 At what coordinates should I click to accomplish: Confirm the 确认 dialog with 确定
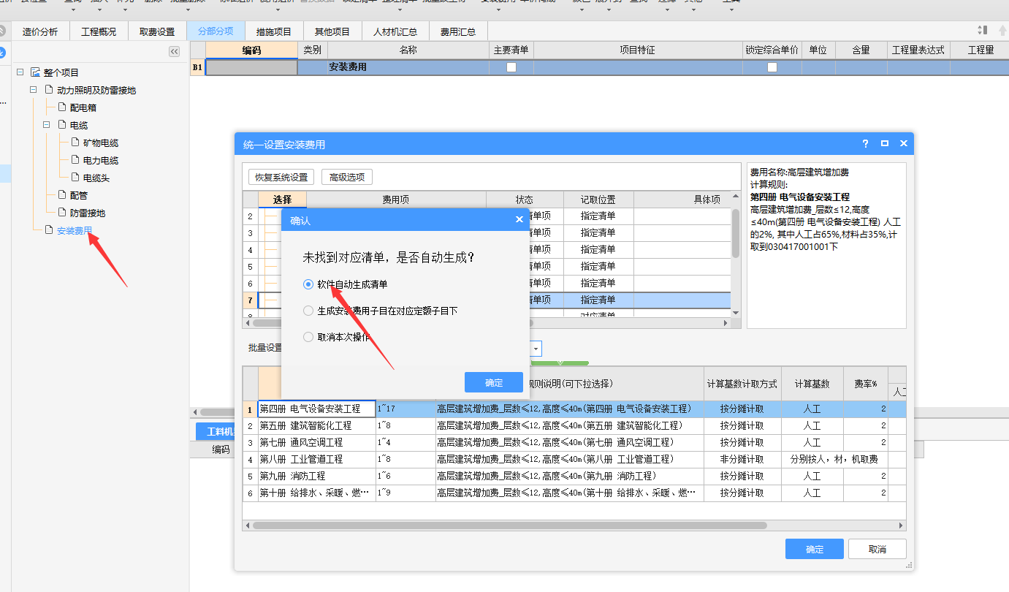tap(494, 382)
